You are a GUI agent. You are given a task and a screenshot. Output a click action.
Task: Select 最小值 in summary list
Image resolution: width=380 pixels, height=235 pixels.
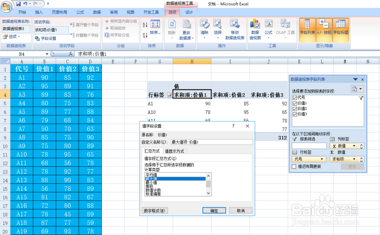pos(151,183)
